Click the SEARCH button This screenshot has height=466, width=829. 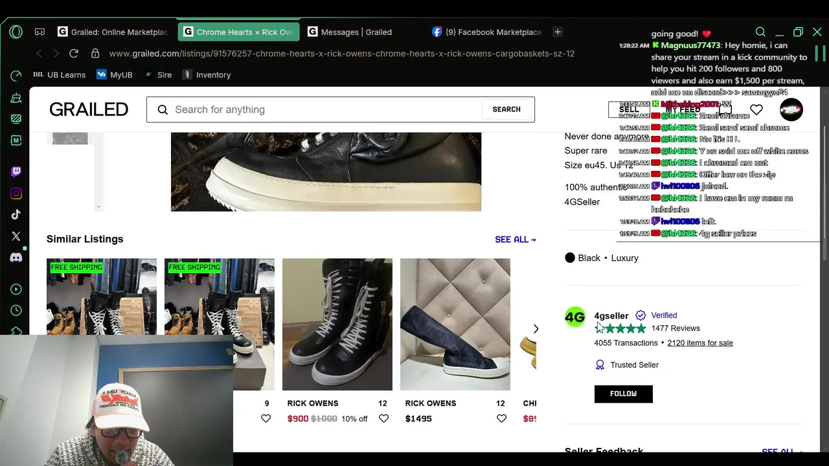[x=506, y=109]
